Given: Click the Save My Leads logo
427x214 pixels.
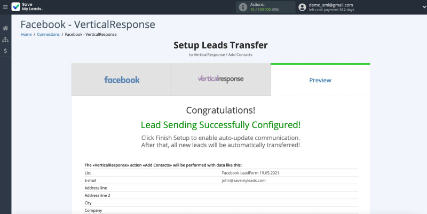Looking at the screenshot, I should (x=27, y=7).
